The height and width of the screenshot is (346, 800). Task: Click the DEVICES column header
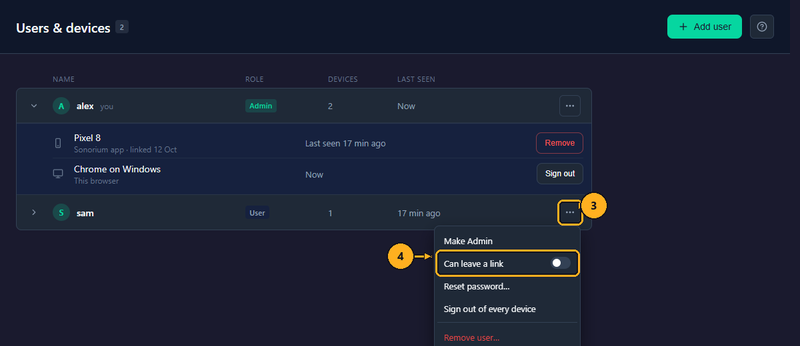click(343, 79)
